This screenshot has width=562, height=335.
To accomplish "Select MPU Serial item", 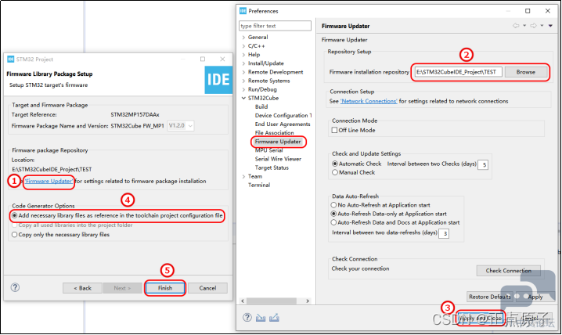I will 268,150.
